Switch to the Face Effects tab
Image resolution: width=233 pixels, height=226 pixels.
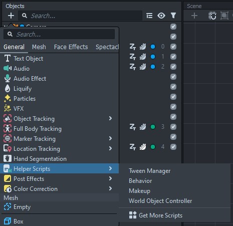tap(71, 47)
